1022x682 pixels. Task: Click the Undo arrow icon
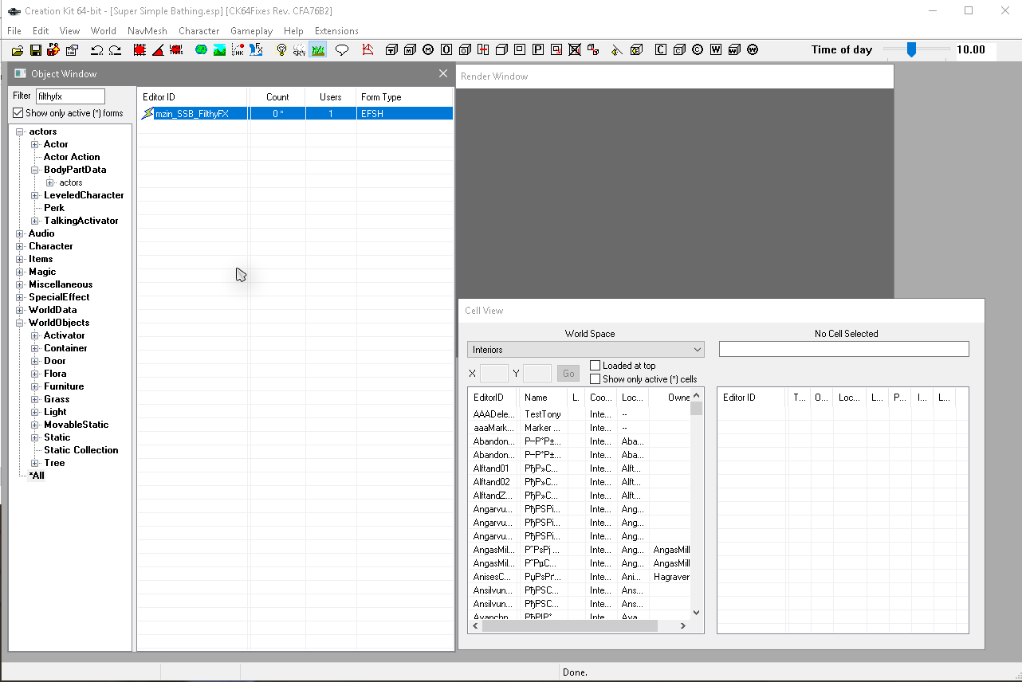(x=96, y=50)
